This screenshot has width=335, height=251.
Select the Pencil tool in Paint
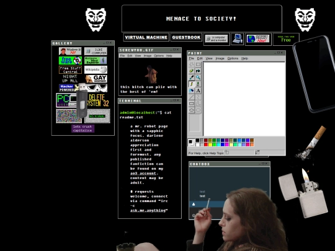[x=192, y=84]
